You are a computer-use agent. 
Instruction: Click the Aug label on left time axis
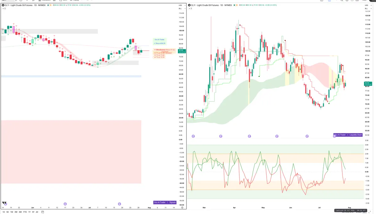click(149, 207)
